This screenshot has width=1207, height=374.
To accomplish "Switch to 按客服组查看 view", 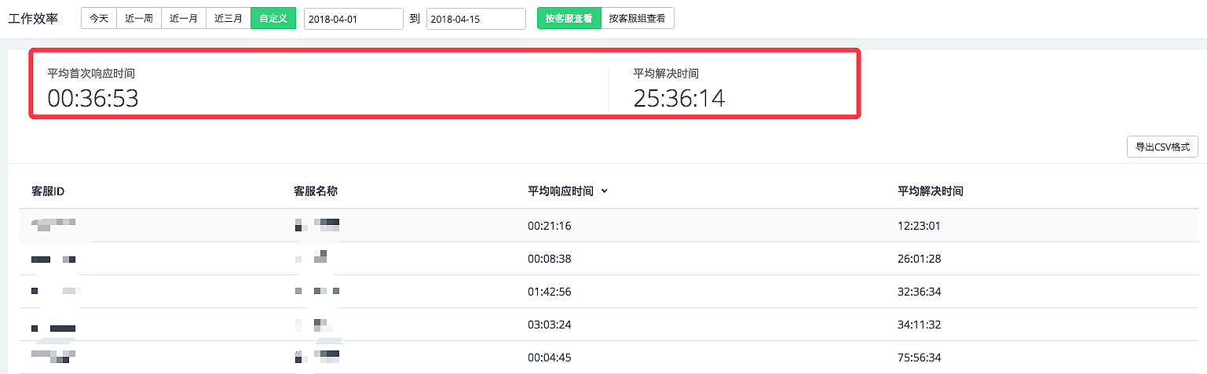I will click(x=637, y=19).
